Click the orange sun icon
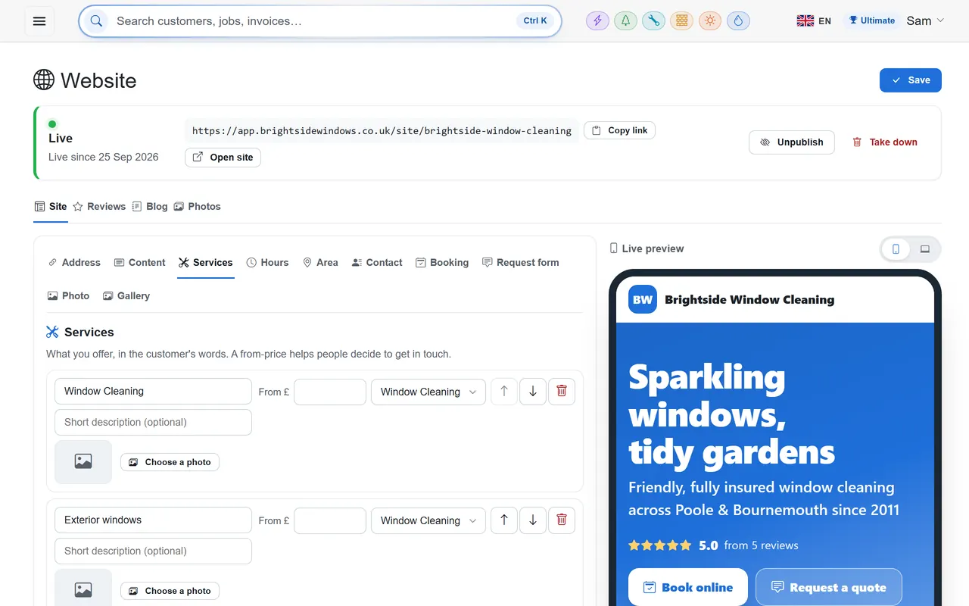Image resolution: width=969 pixels, height=606 pixels. tap(709, 21)
